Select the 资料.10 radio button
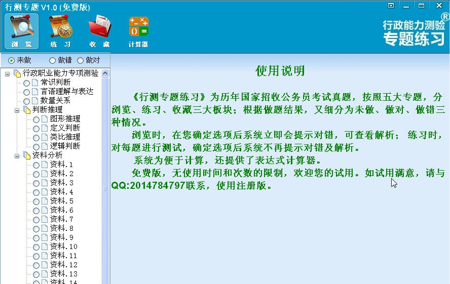 pos(36,247)
